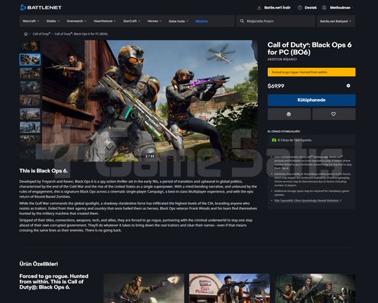Viewport: 378px width, 303px height.
Task: Click the search magnifier icon
Action: pyautogui.click(x=242, y=21)
